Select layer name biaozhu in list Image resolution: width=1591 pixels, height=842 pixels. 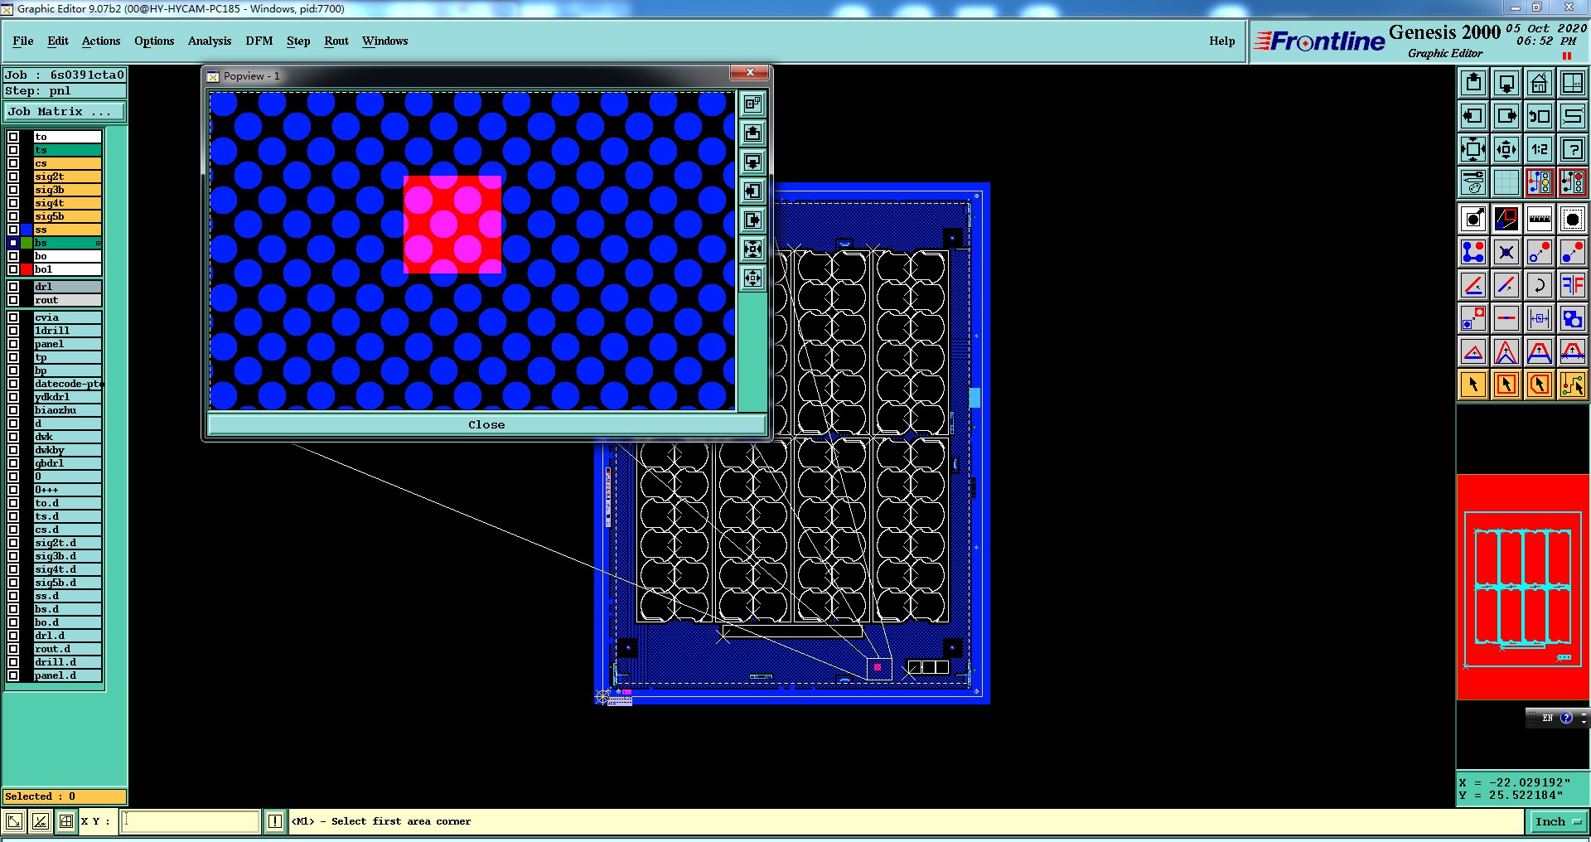pos(68,410)
